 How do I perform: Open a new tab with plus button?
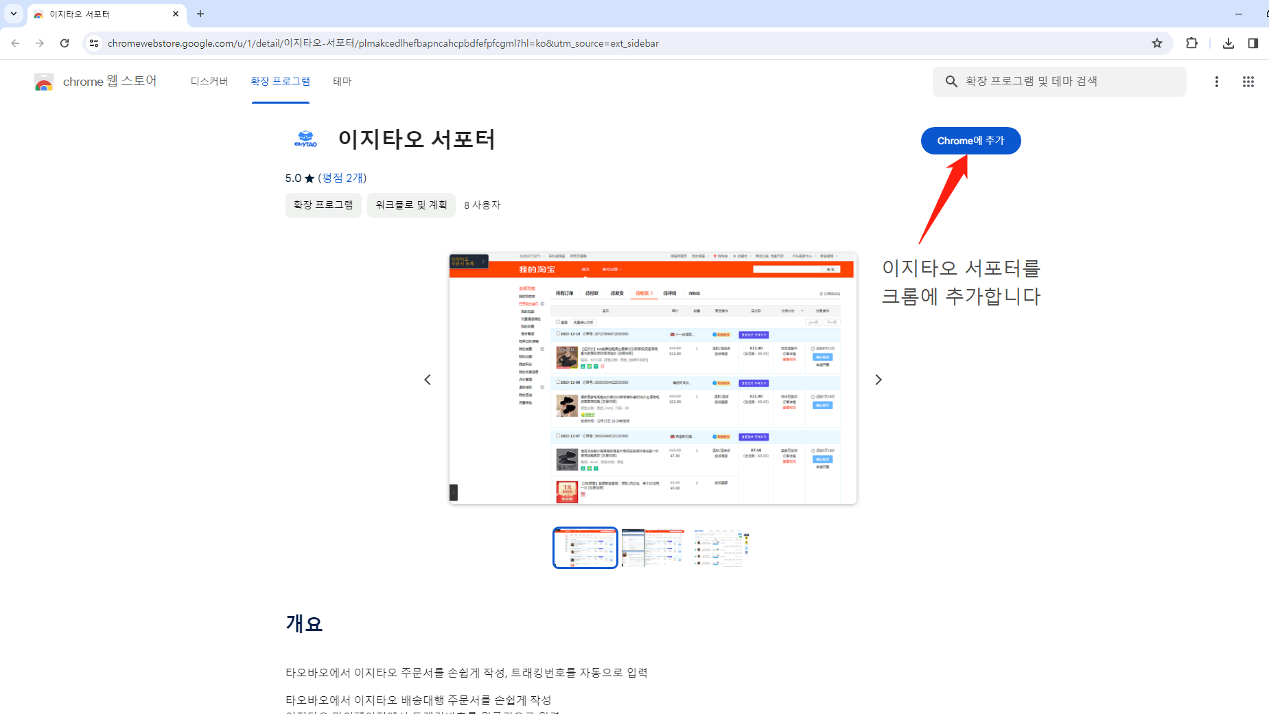click(200, 14)
